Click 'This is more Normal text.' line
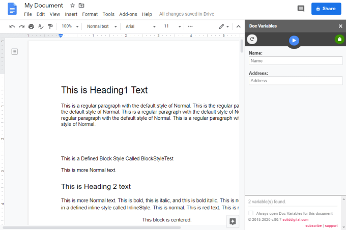Image resolution: width=346 pixels, height=230 pixels. click(x=89, y=170)
